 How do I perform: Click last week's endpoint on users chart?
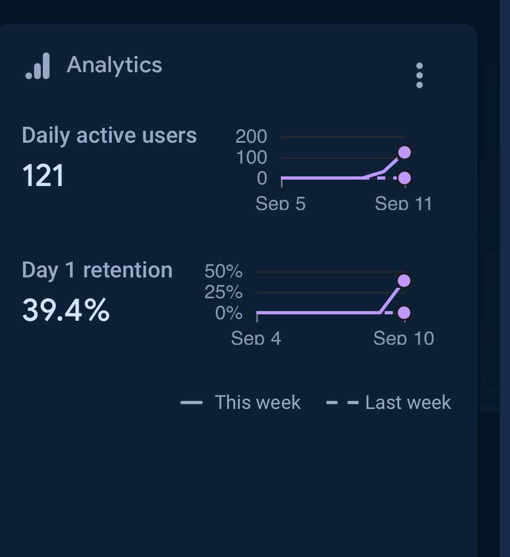pyautogui.click(x=405, y=178)
